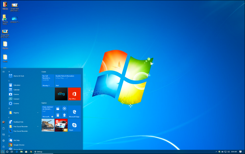This screenshot has width=245, height=154.
Task: Open Cortana from the app list
Action: (23, 104)
